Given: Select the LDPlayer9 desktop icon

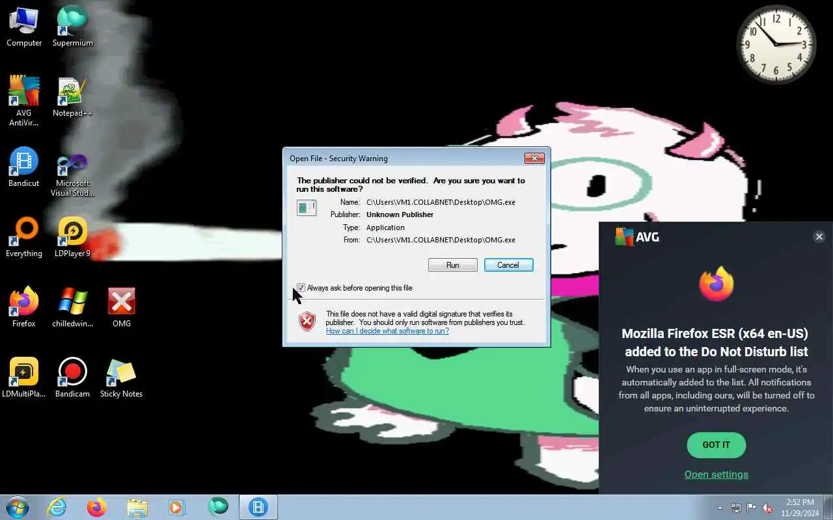Looking at the screenshot, I should 72,237.
